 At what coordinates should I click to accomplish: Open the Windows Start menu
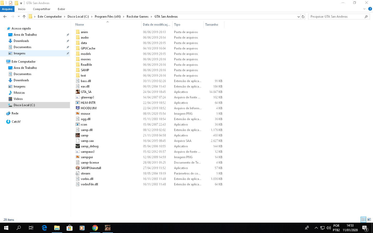[6, 228]
